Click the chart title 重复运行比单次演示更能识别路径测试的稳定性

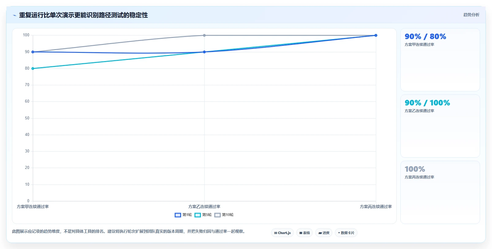[83, 15]
